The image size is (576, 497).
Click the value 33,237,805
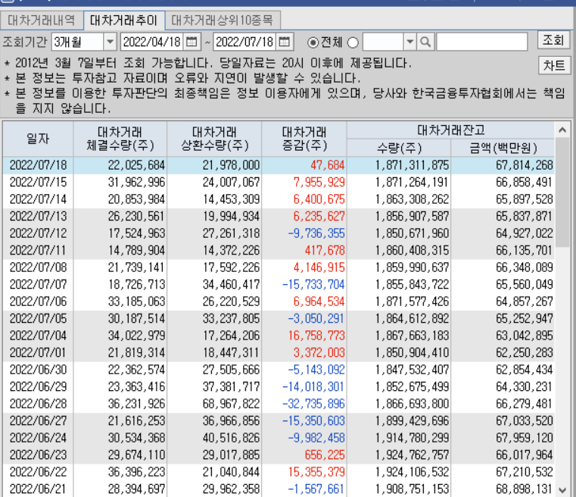pyautogui.click(x=232, y=319)
